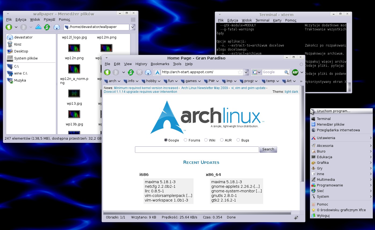The height and width of the screenshot is (230, 375).
Task: Click browser vertical scrollbar
Action: (302, 134)
